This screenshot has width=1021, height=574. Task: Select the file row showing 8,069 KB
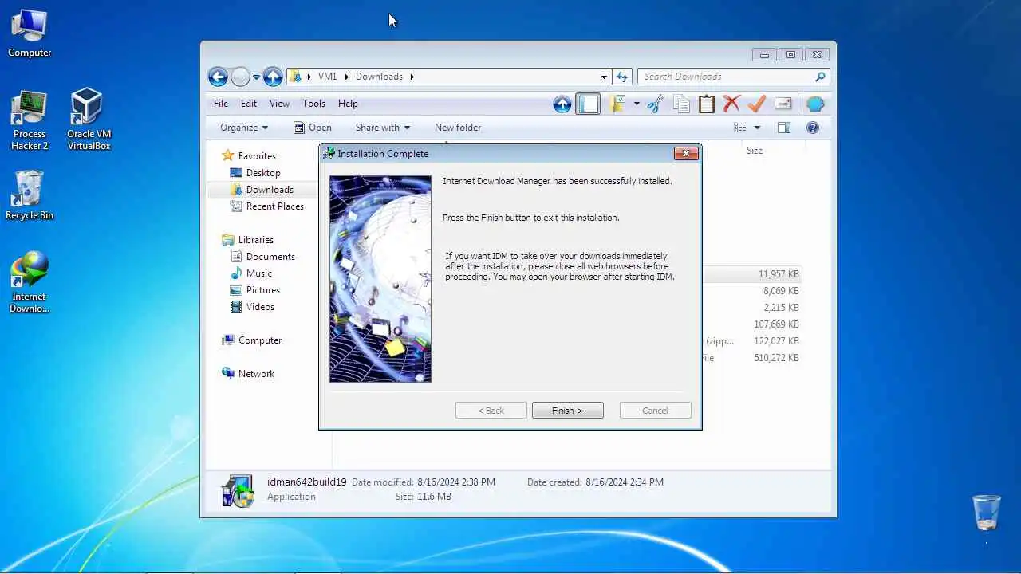(751, 291)
